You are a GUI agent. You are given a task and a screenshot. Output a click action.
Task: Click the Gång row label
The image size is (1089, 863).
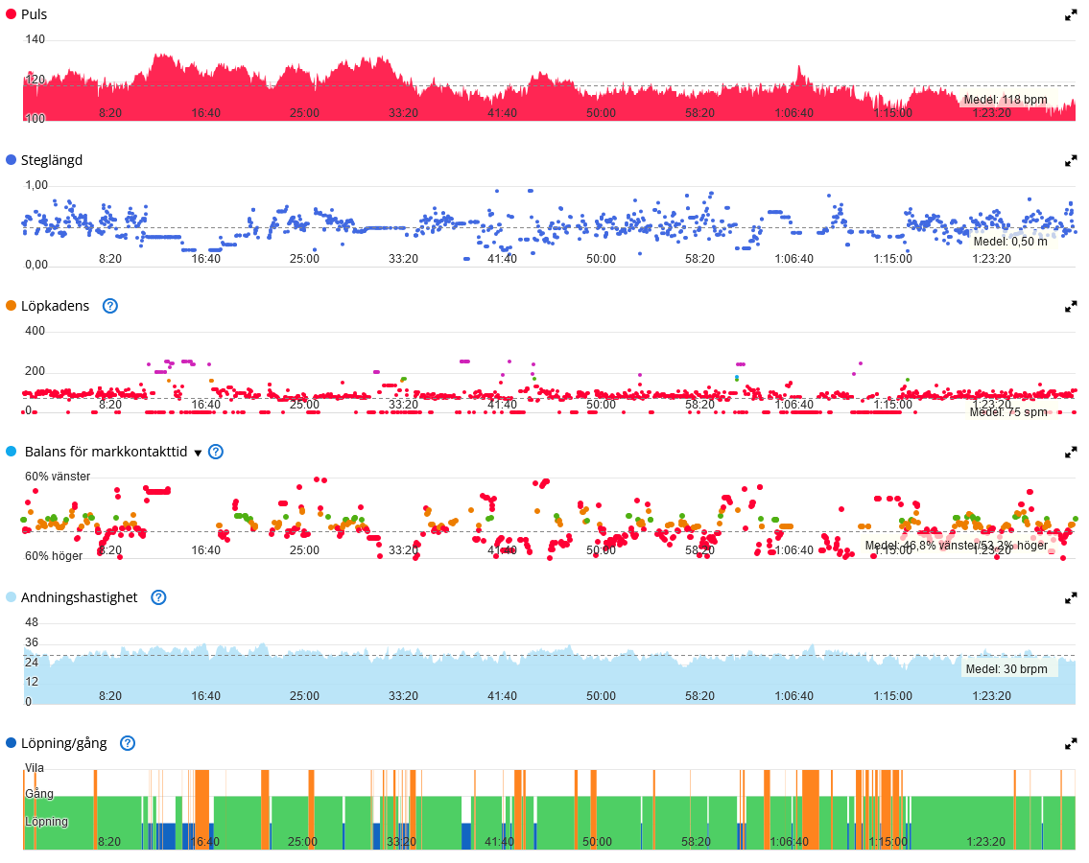coord(39,794)
